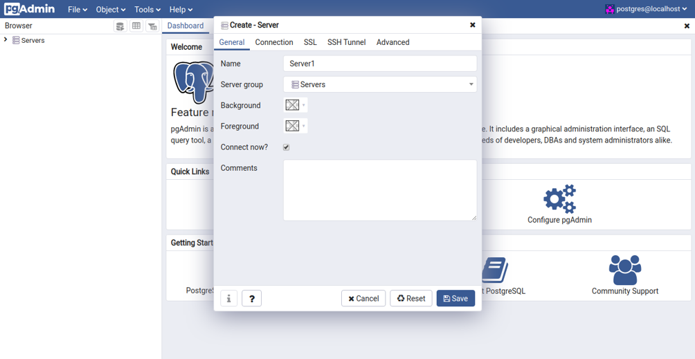Screen dimensions: 695x359
Task: Click the Name input field
Action: pos(380,64)
